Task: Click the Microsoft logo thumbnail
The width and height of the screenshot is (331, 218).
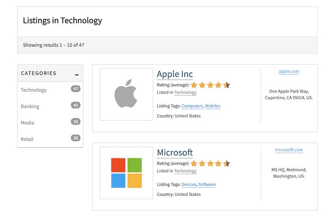Action: click(126, 173)
